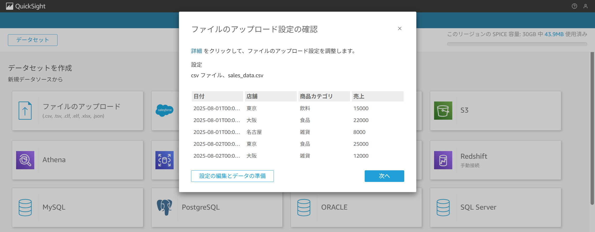Select the MySQL database icon

(25, 207)
